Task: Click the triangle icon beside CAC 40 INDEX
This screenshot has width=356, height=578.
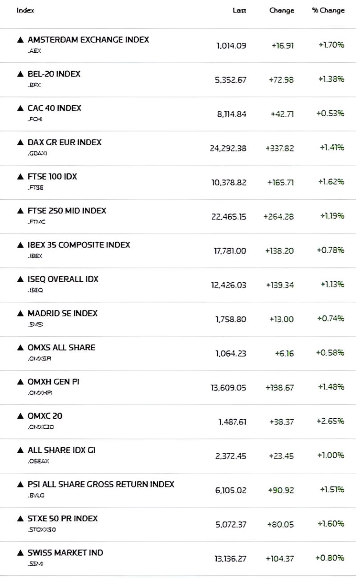Action: (x=20, y=108)
